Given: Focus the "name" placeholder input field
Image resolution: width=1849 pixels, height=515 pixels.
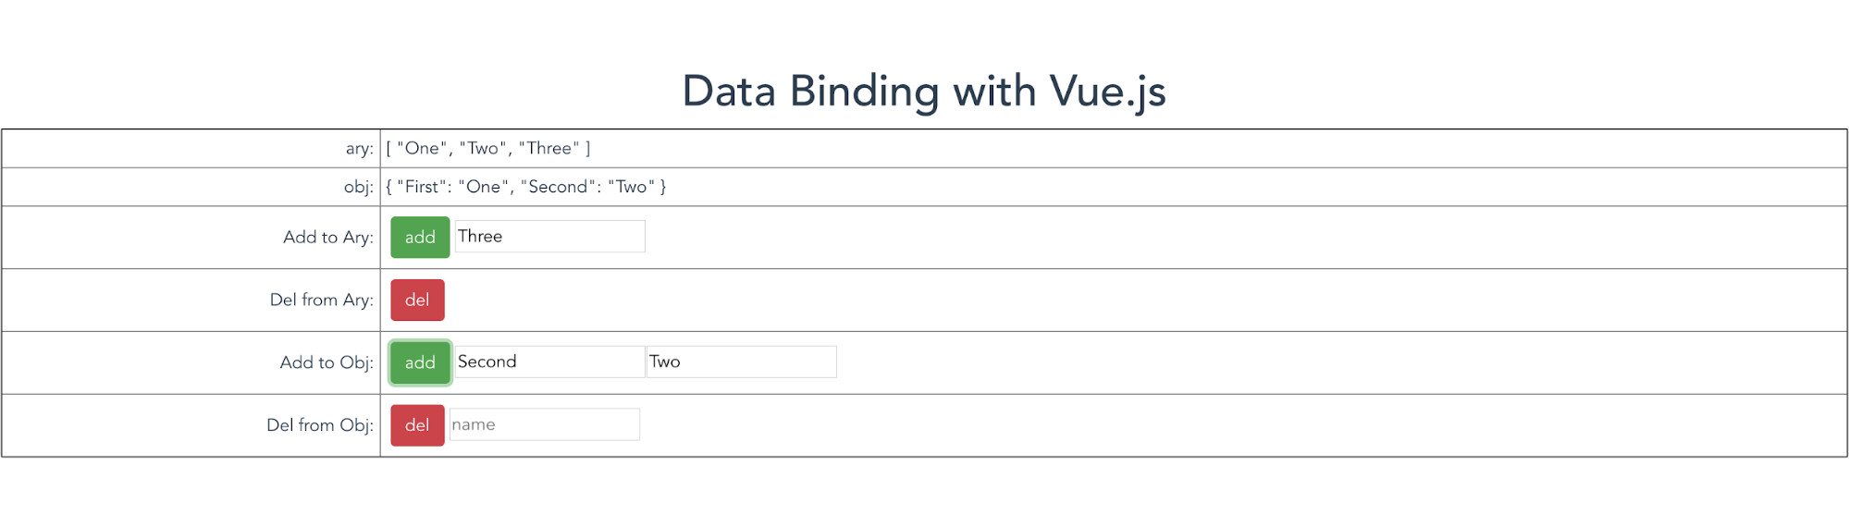Looking at the screenshot, I should click(x=544, y=424).
